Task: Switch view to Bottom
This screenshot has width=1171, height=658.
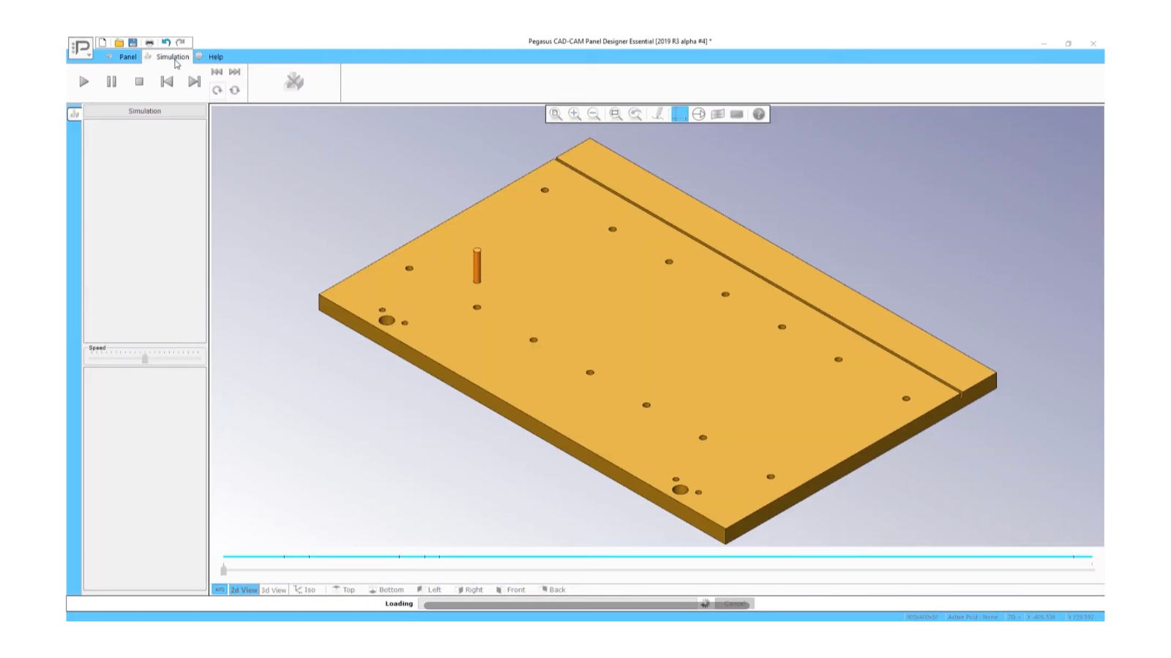Action: [x=387, y=589]
